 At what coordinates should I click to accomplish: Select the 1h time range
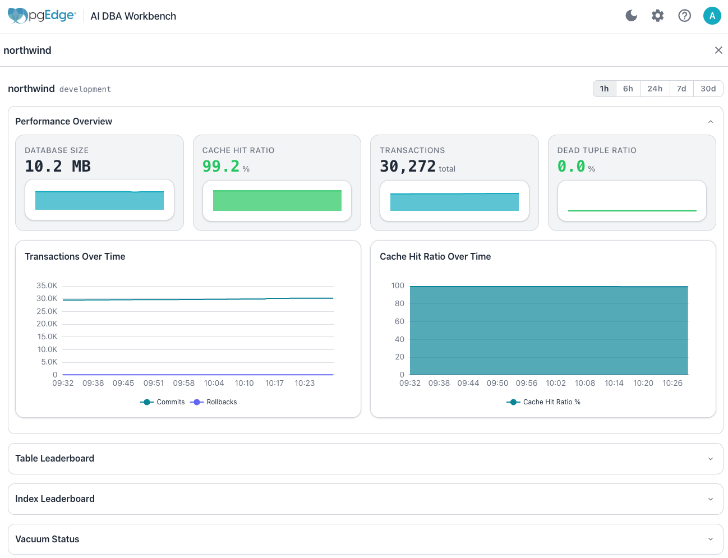pyautogui.click(x=604, y=89)
